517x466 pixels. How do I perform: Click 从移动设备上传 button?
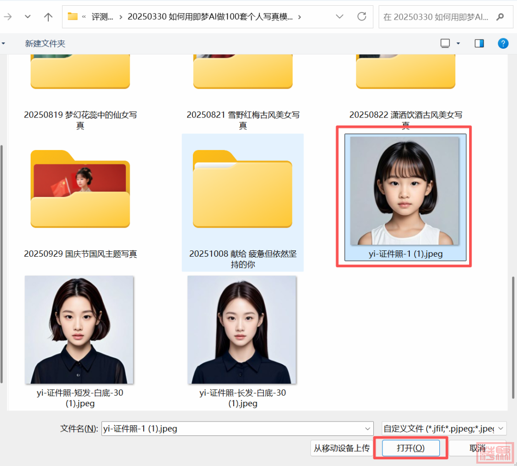(341, 448)
